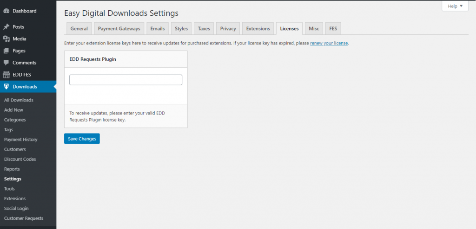This screenshot has height=229, width=476.
Task: Focus the EDD Requests Plugin license field
Action: click(x=126, y=80)
